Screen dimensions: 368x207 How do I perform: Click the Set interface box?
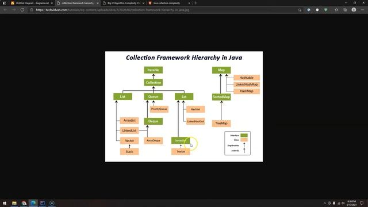coord(184,97)
